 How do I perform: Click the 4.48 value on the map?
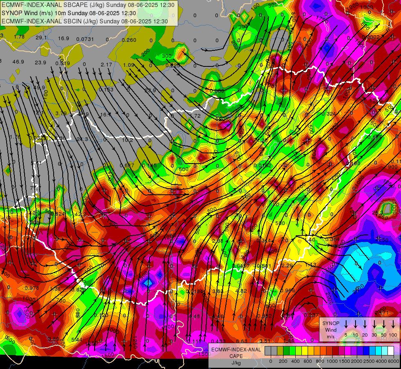[x=195, y=317]
